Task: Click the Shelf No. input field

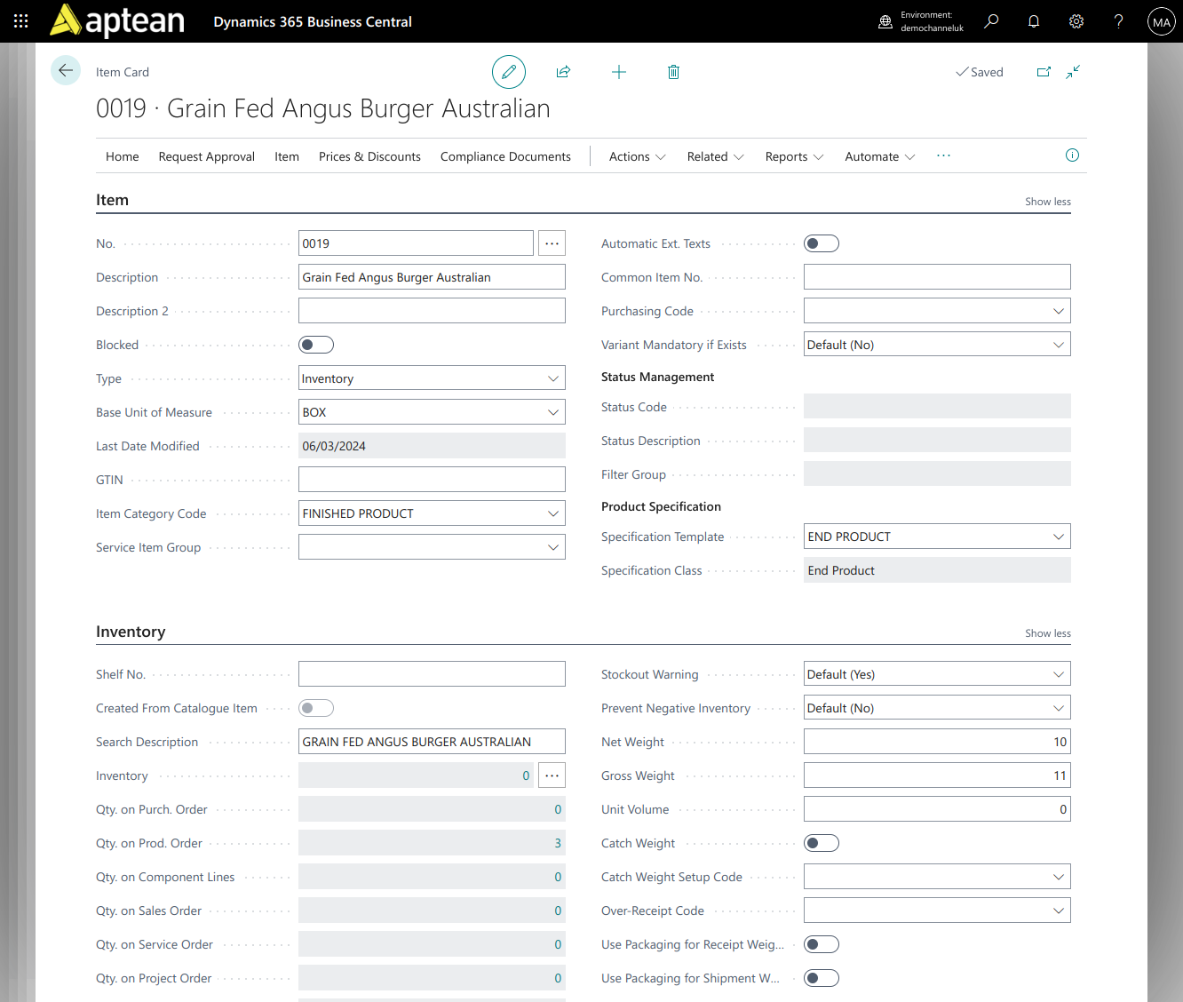Action: pos(432,674)
